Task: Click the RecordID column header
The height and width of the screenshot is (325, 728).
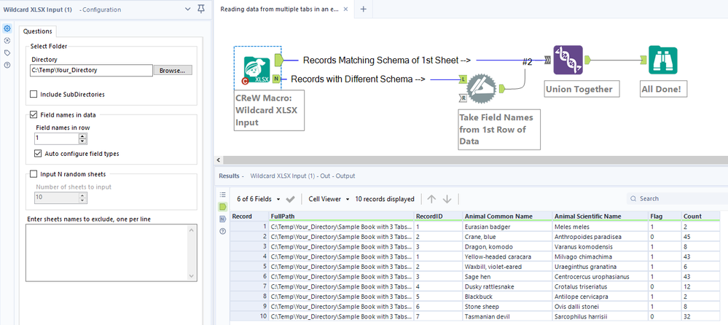Action: (x=438, y=216)
